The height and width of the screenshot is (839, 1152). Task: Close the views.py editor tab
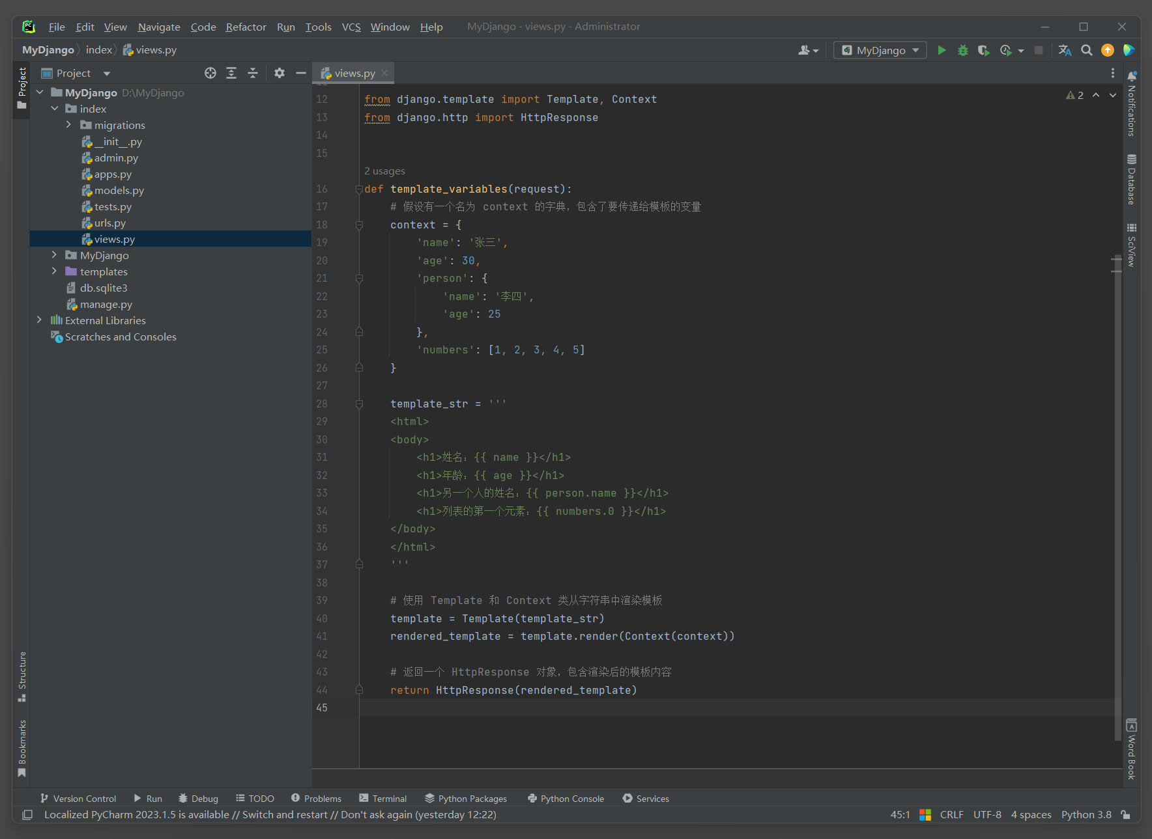[384, 73]
